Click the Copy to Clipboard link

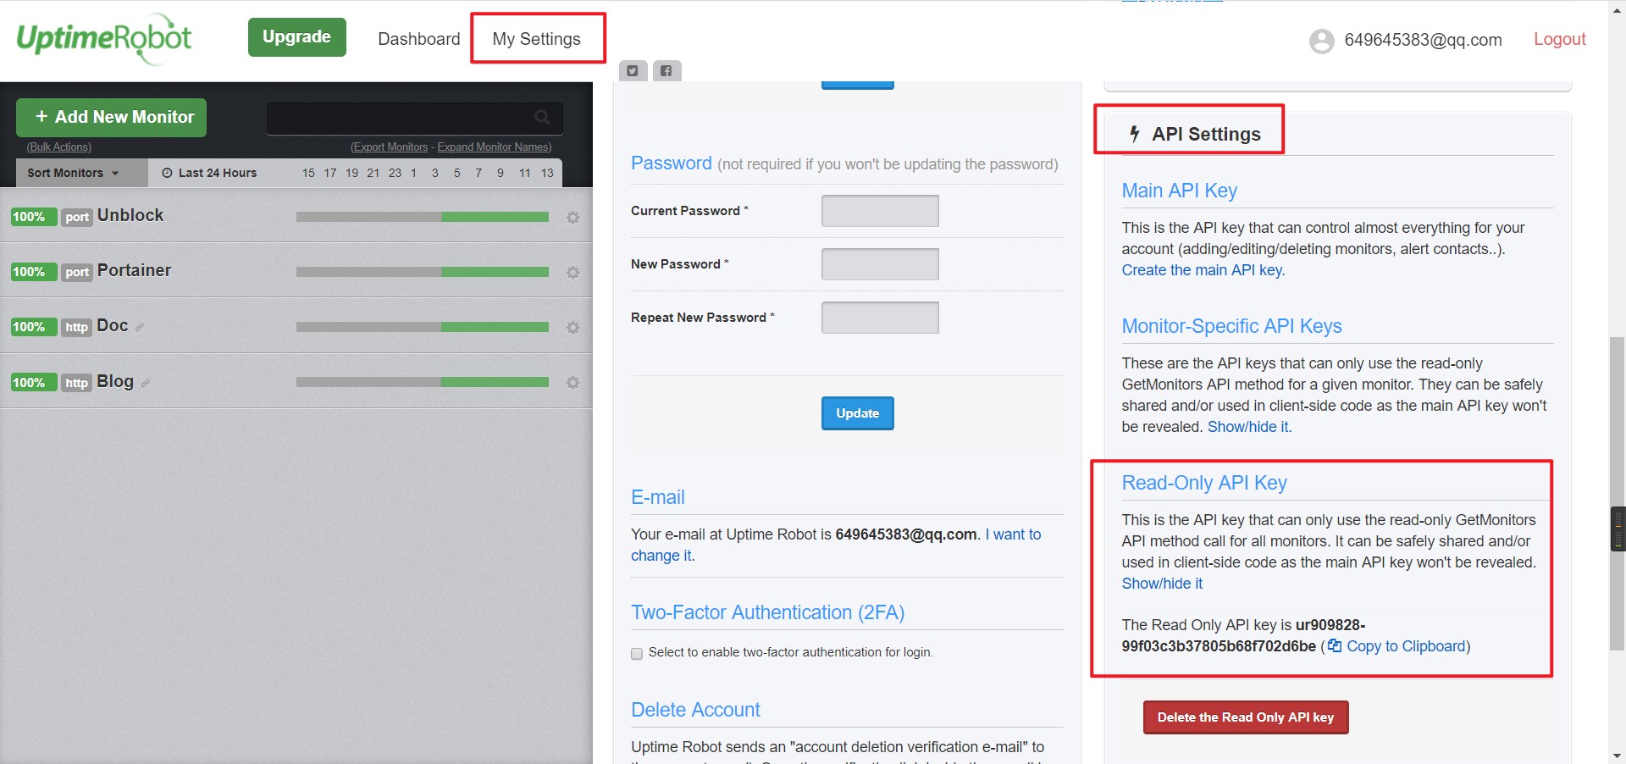click(x=1406, y=646)
